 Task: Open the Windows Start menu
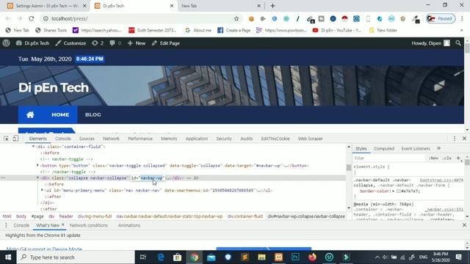point(8,257)
